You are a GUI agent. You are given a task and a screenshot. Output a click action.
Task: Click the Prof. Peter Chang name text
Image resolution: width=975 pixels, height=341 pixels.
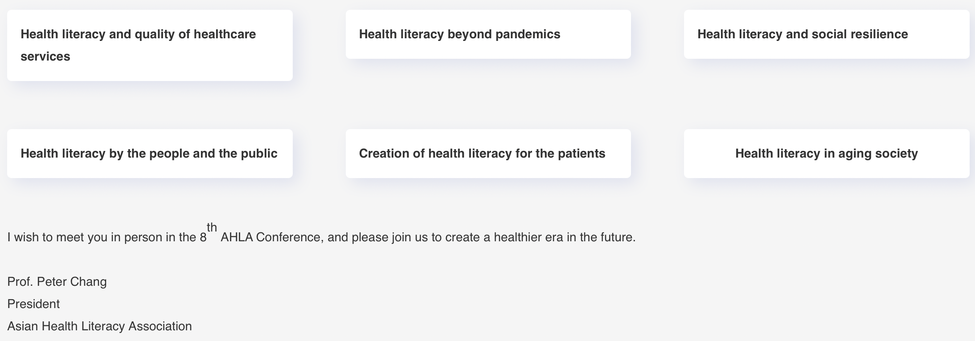[x=57, y=282]
